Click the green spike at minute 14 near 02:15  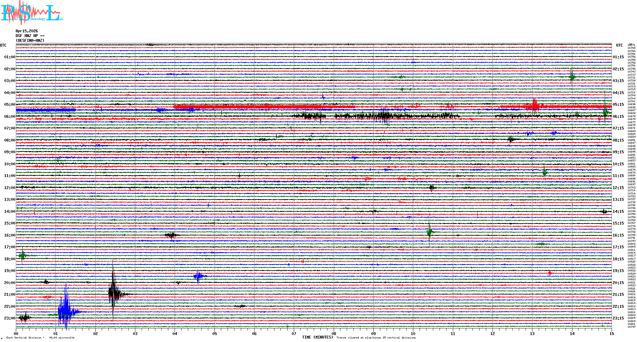tap(572, 76)
